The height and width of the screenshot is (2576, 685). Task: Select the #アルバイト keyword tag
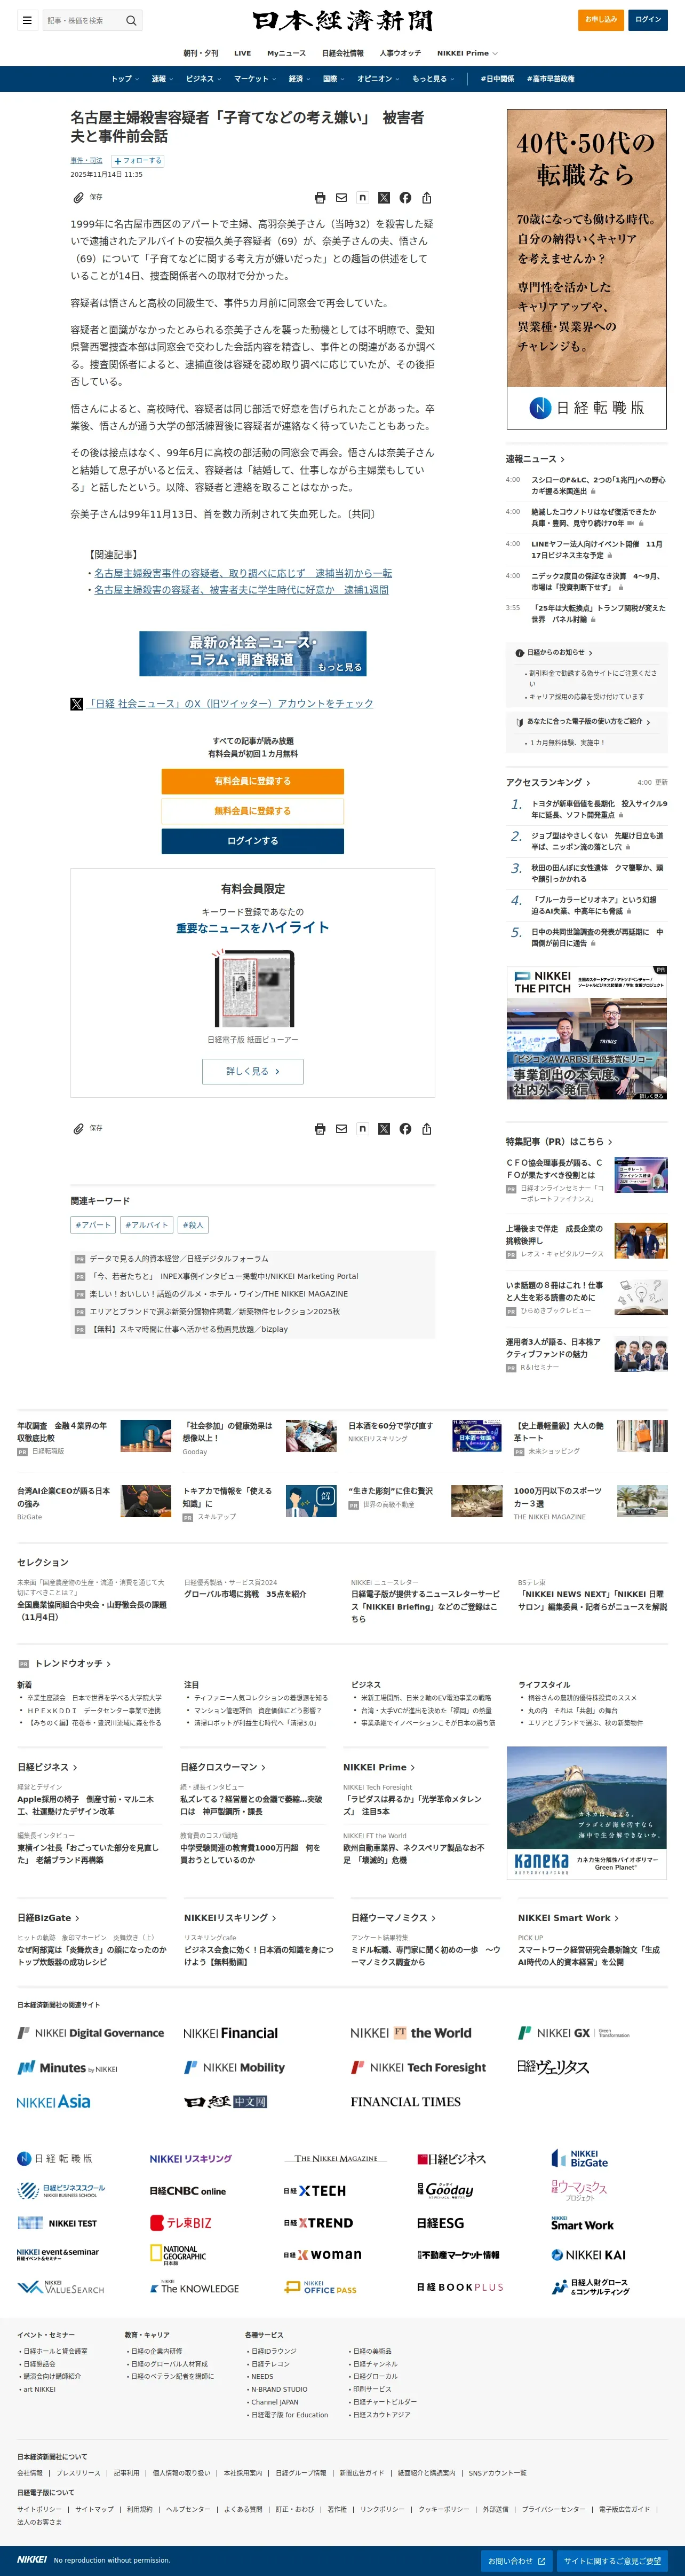click(147, 1225)
